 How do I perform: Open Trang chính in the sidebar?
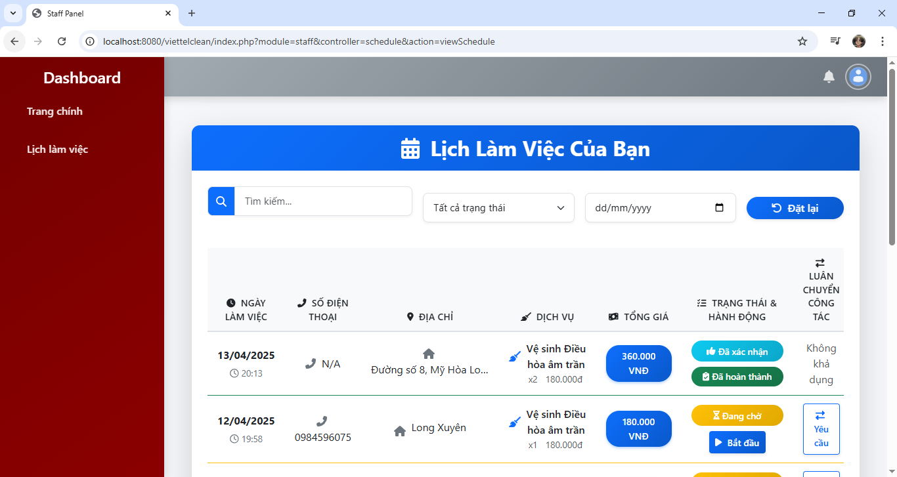[55, 112]
